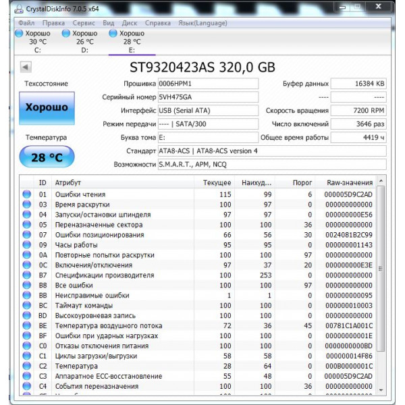Select the ST9320423AS 320,0 GB title

coord(202,67)
